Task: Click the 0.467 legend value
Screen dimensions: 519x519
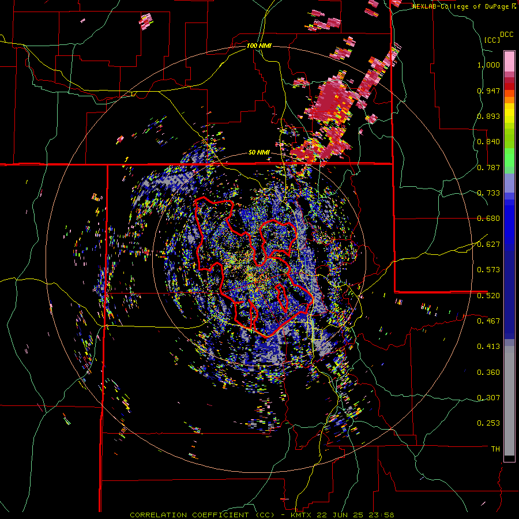Action: click(x=488, y=321)
